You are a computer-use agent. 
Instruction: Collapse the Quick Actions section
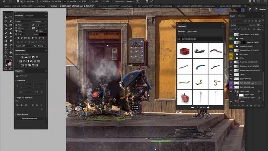point(16,114)
